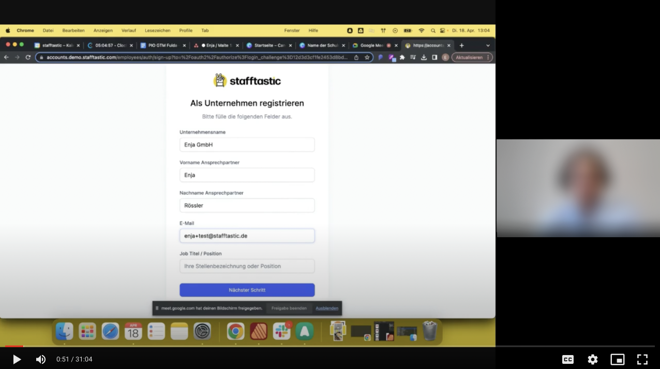Open Calendar in the Dock
This screenshot has height=369, width=660.
[x=133, y=331]
